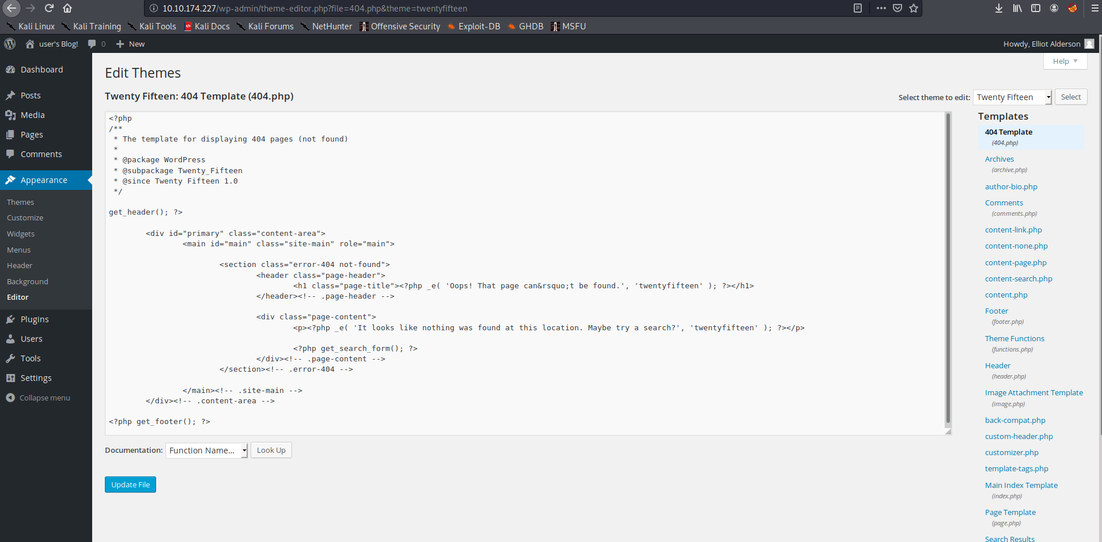1102x542 pixels.
Task: Open Background submenu item
Action: click(28, 281)
